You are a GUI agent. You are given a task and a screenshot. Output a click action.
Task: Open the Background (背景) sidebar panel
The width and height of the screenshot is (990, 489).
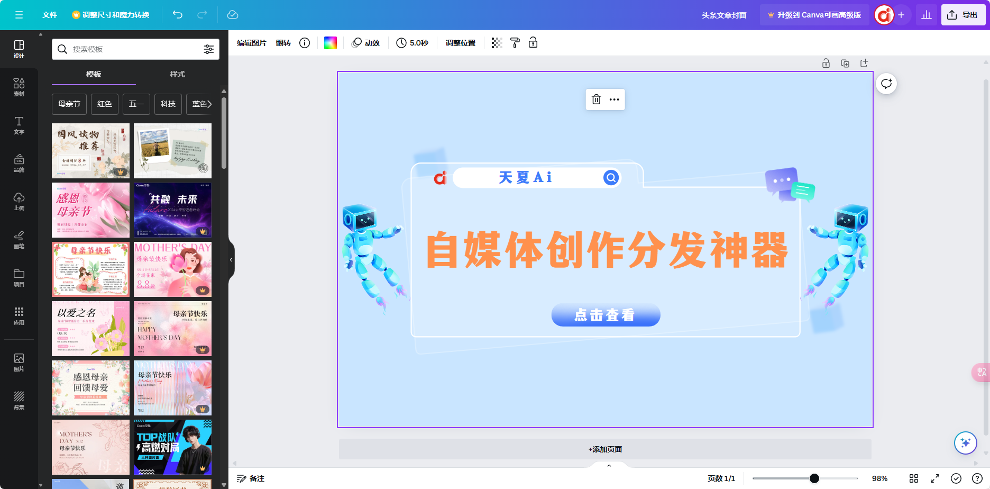(x=19, y=401)
